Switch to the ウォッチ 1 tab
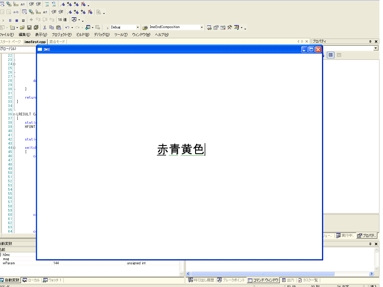This screenshot has width=383, height=287. 52,280
